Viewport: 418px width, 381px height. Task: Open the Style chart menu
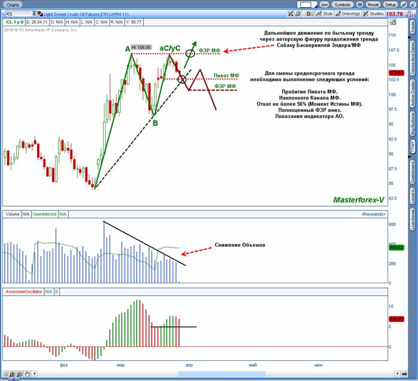(x=324, y=14)
